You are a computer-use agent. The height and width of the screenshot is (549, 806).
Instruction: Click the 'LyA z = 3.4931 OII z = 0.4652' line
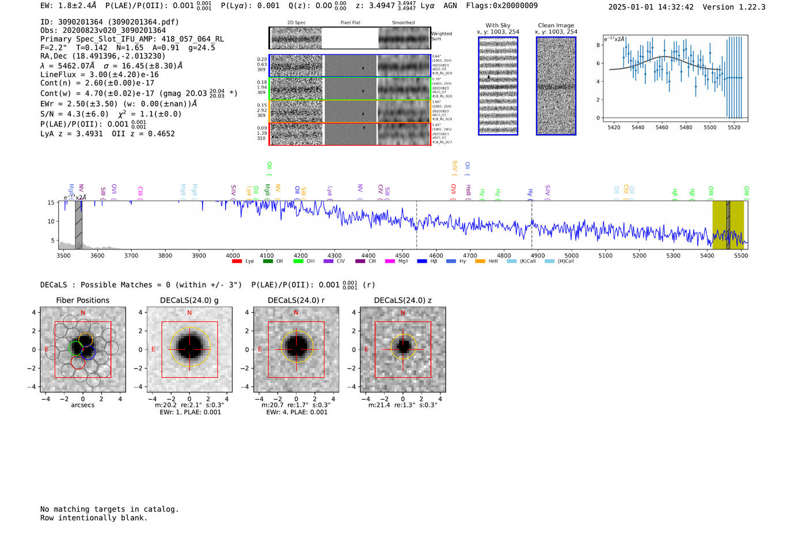pos(108,134)
